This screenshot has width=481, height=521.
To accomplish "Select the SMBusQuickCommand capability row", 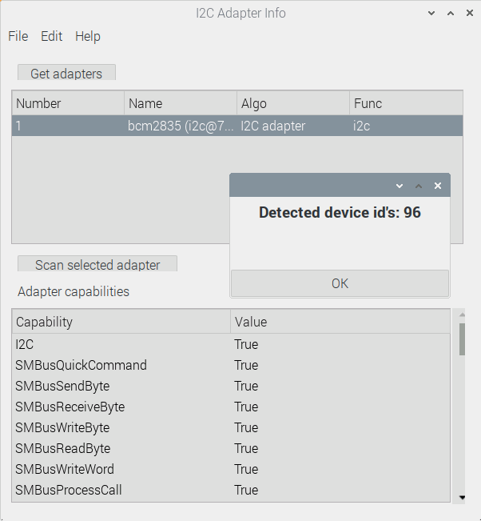I will tap(120, 365).
